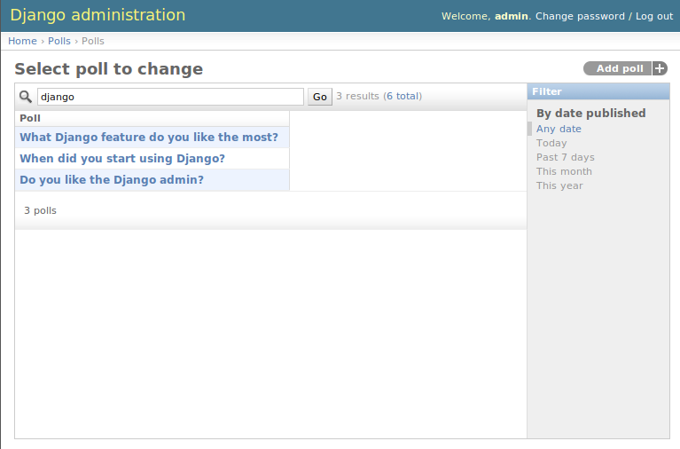Click the 'Django administration' header title
Screen dimensions: 680x449
[98, 15]
